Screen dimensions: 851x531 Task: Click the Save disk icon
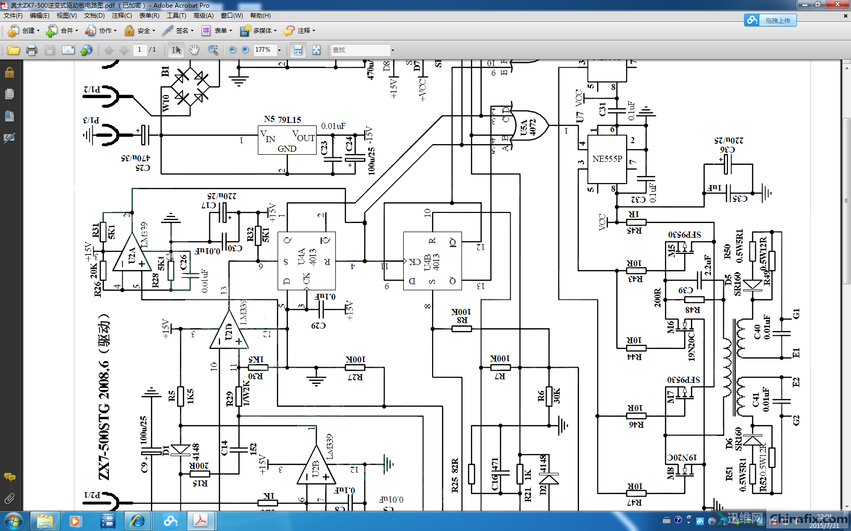coord(50,50)
